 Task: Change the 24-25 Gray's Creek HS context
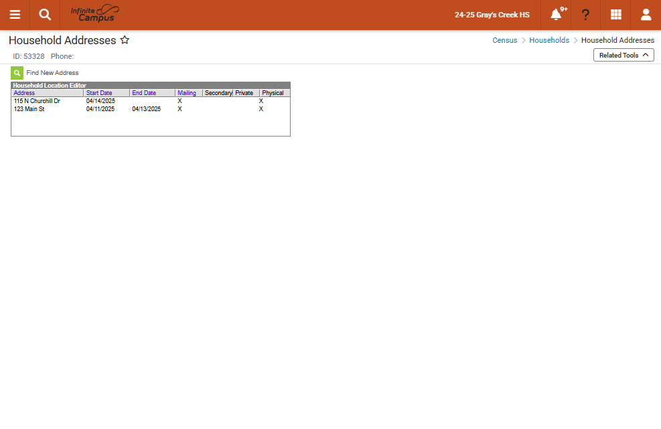(x=492, y=15)
